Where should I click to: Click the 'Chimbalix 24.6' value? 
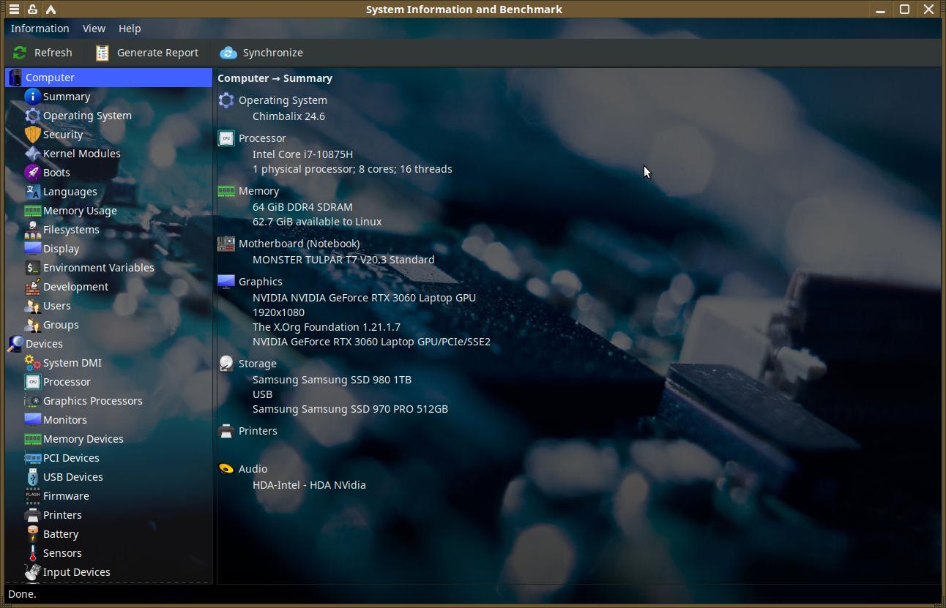point(288,116)
